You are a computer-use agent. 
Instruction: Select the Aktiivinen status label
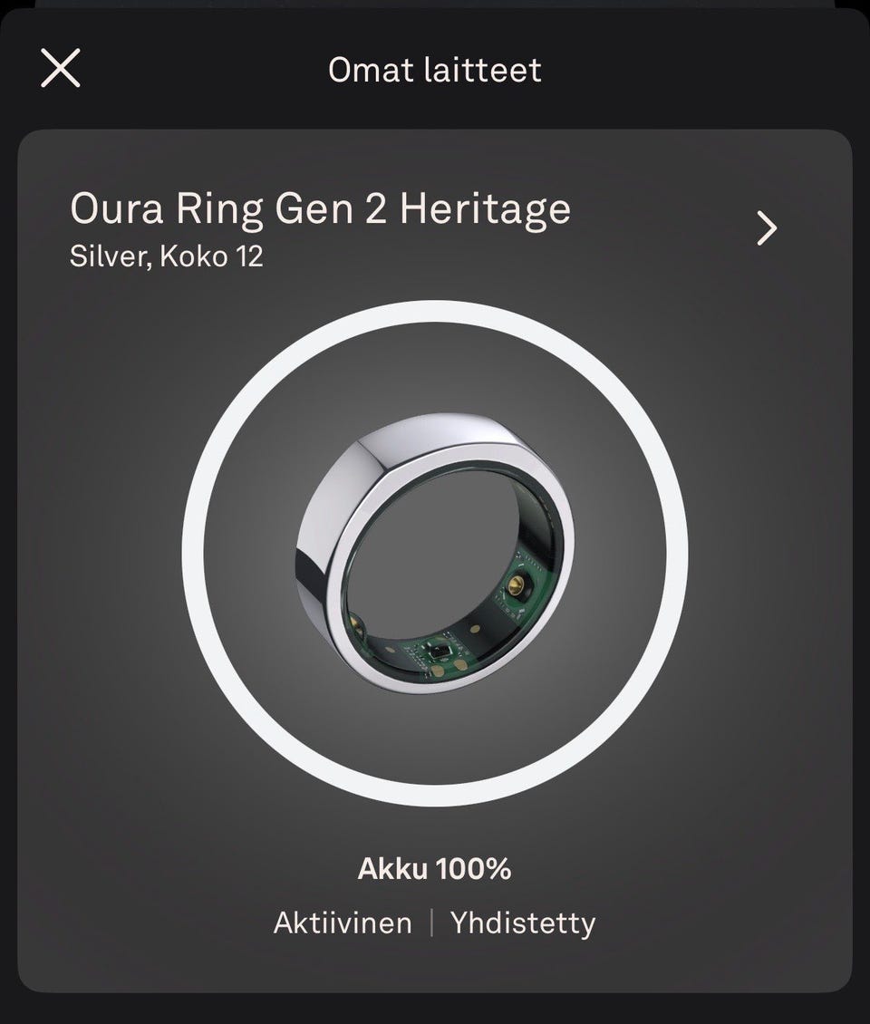click(343, 923)
